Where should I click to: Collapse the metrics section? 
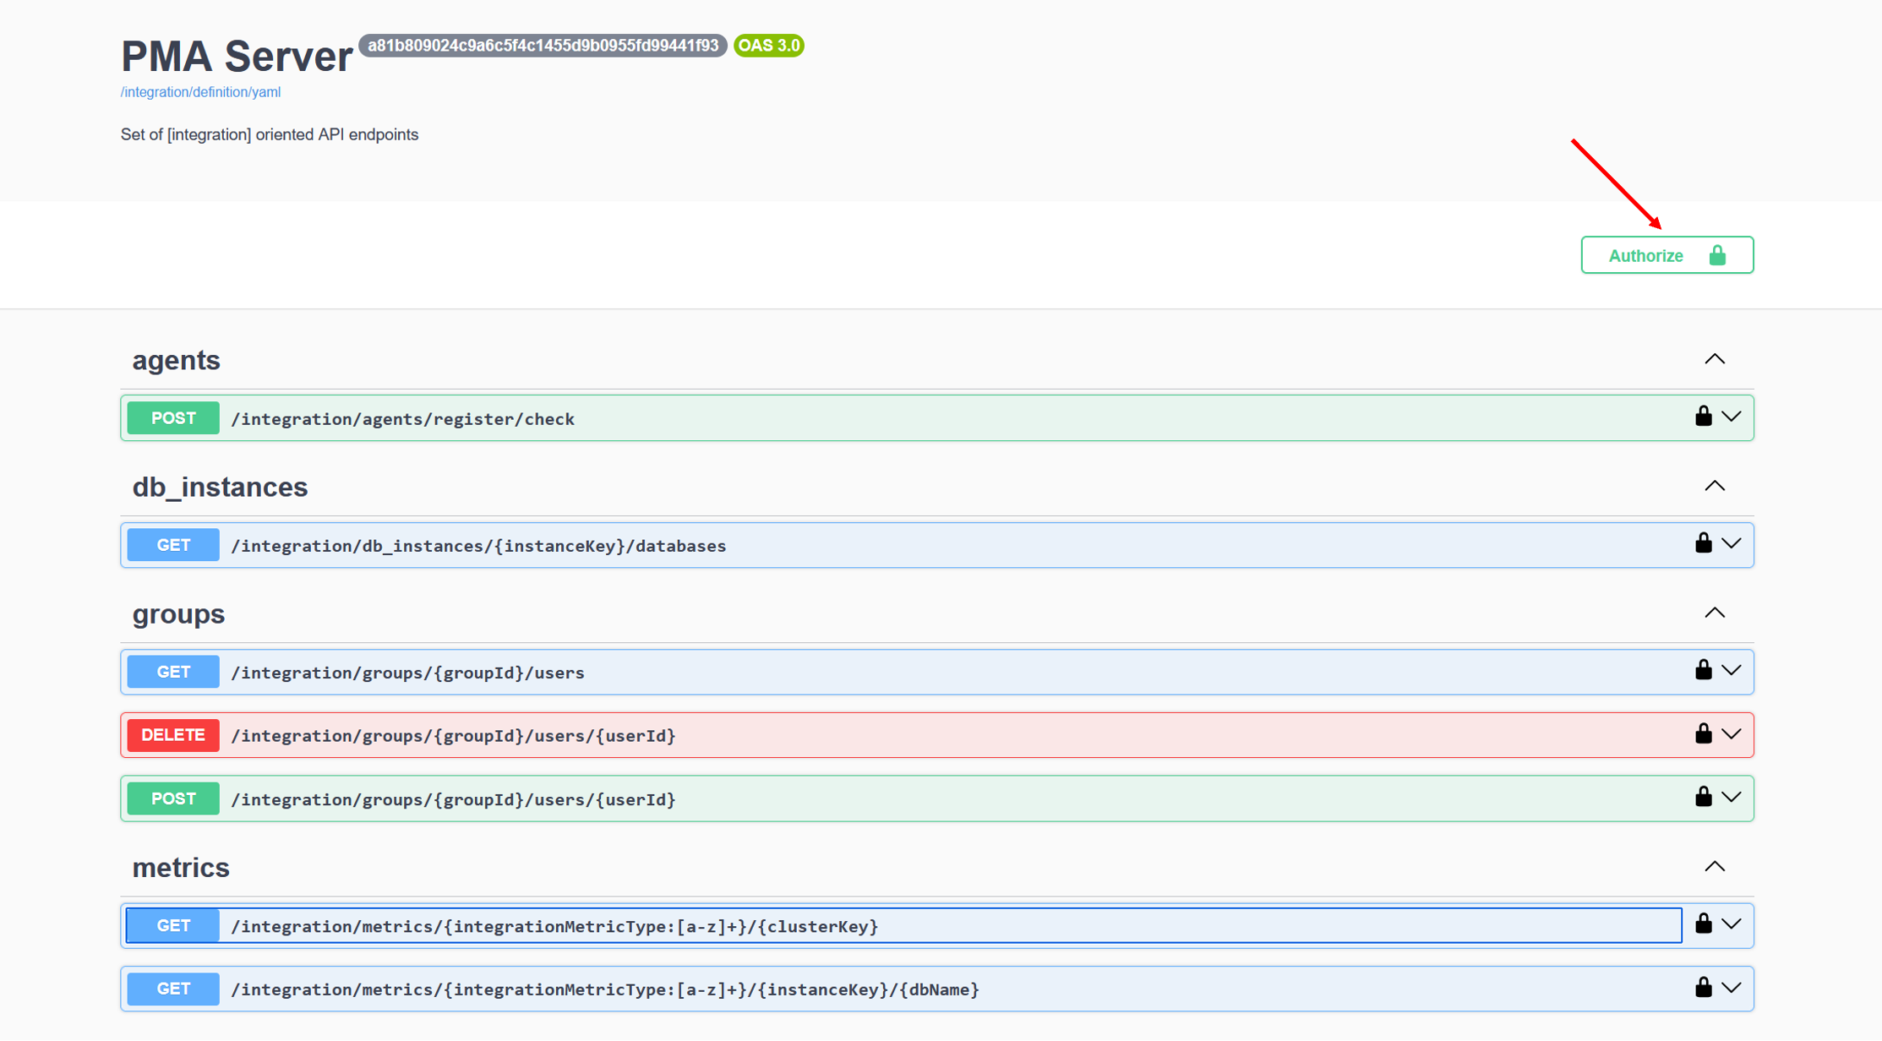pos(1714,867)
